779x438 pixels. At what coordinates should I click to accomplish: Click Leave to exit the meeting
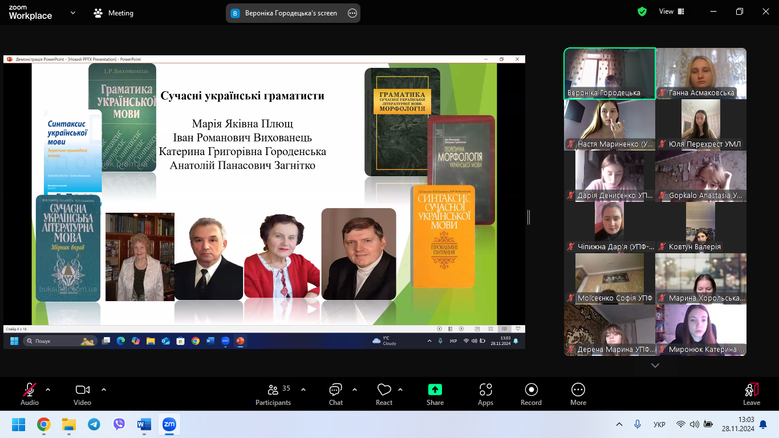752,394
